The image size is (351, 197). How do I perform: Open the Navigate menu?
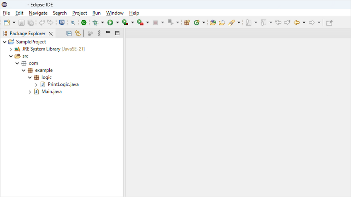(38, 13)
